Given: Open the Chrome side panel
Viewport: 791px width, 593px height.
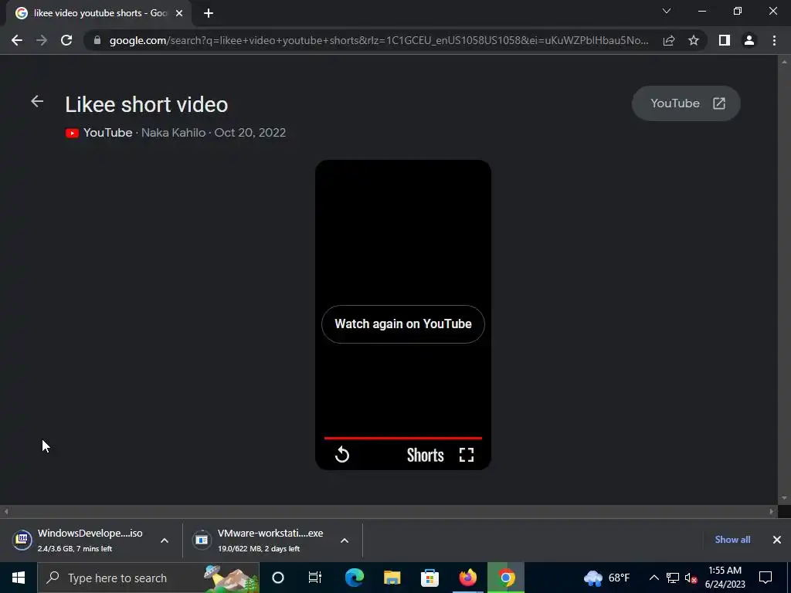Looking at the screenshot, I should coord(725,40).
